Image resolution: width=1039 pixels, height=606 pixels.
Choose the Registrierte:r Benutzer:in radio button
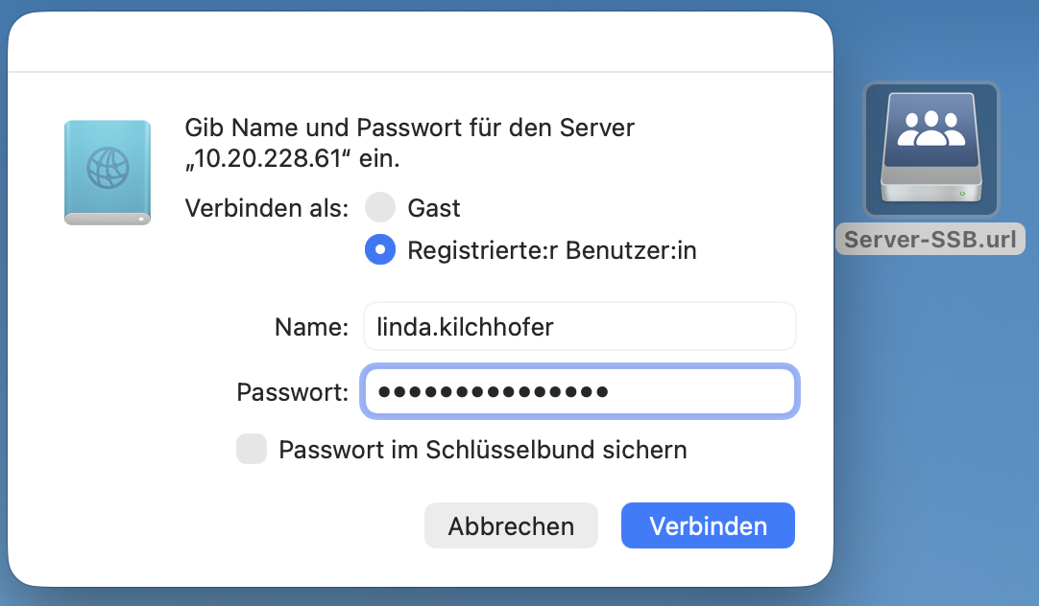380,250
